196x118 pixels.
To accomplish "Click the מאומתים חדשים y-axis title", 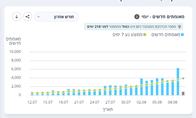I will click(x=13, y=41).
